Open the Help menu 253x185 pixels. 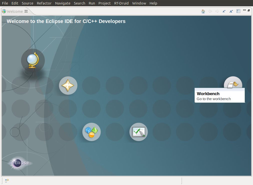point(153,3)
